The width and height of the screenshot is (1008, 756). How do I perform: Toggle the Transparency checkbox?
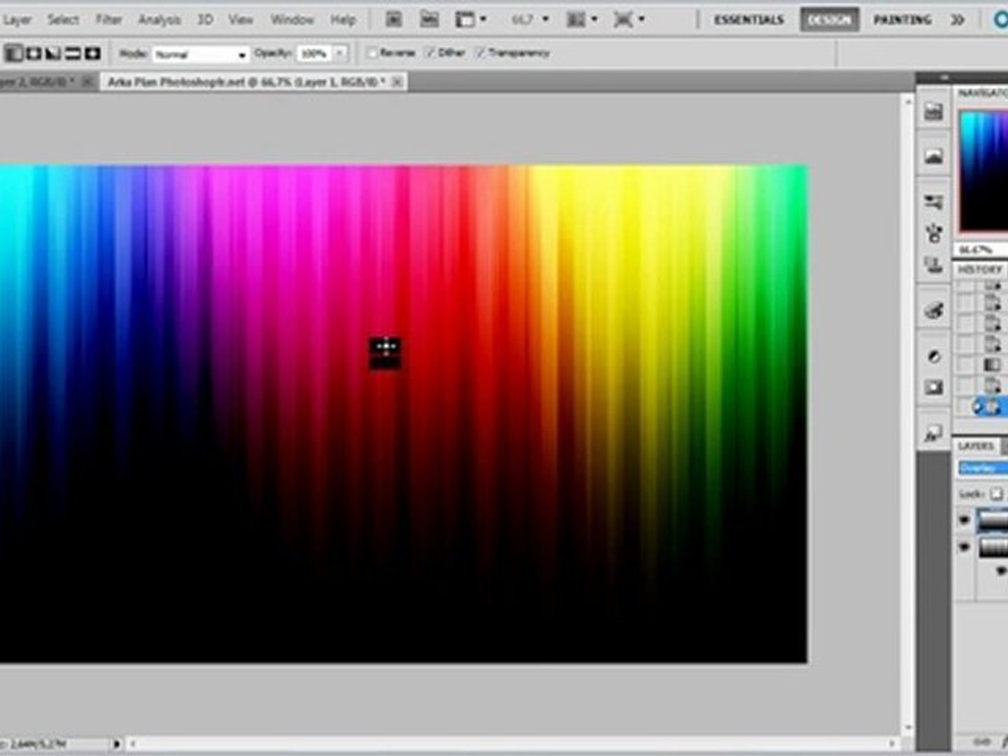click(x=480, y=52)
